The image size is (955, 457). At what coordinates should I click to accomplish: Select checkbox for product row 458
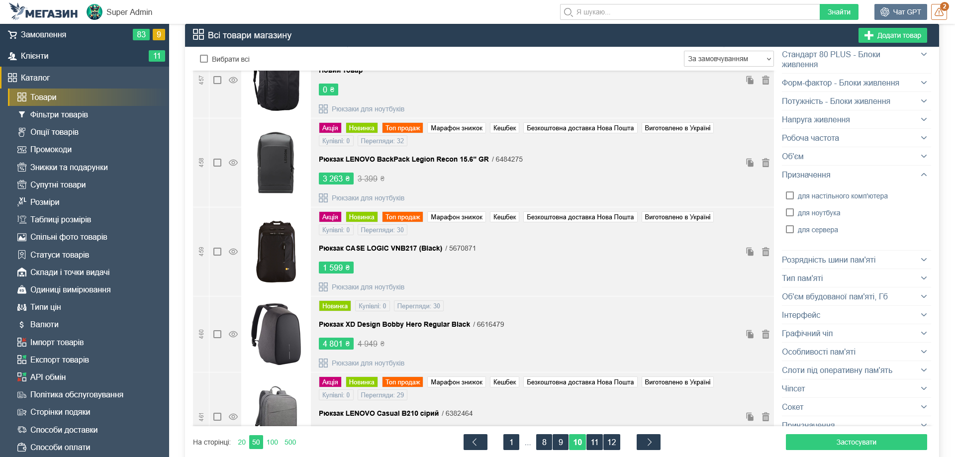[217, 163]
